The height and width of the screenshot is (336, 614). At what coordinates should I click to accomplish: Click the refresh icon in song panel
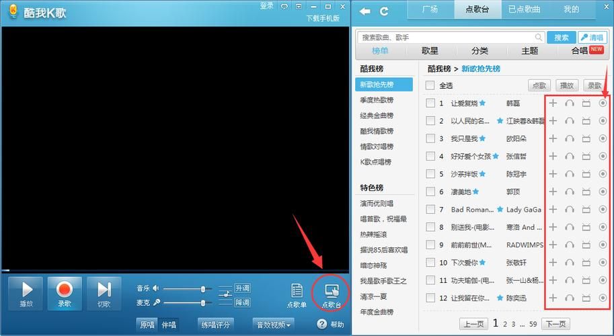point(385,11)
